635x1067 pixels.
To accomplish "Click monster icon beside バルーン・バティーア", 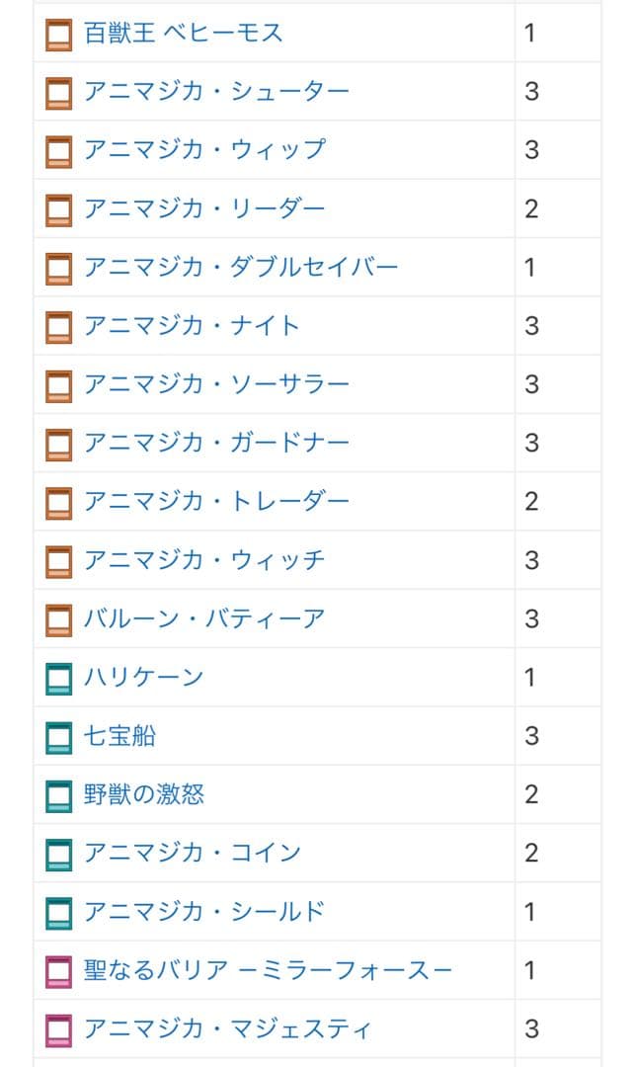I will click(x=59, y=620).
